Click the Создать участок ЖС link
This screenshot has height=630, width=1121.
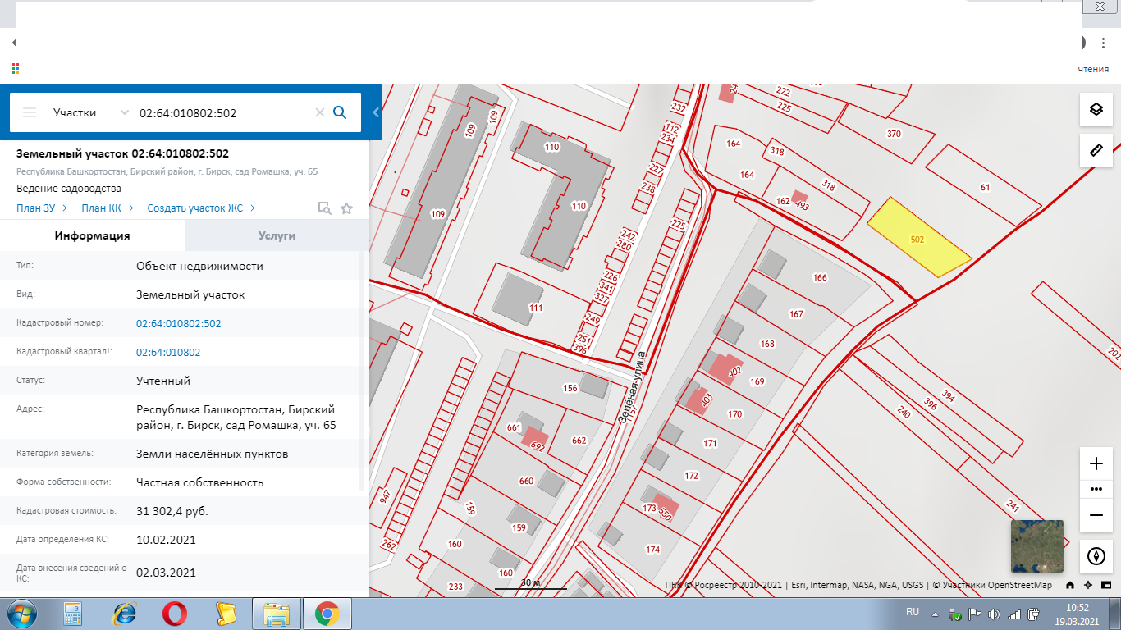point(200,208)
